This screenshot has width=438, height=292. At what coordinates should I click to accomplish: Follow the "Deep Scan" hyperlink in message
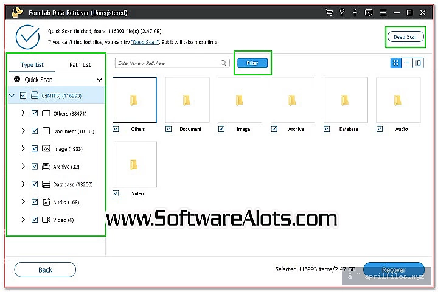(145, 42)
